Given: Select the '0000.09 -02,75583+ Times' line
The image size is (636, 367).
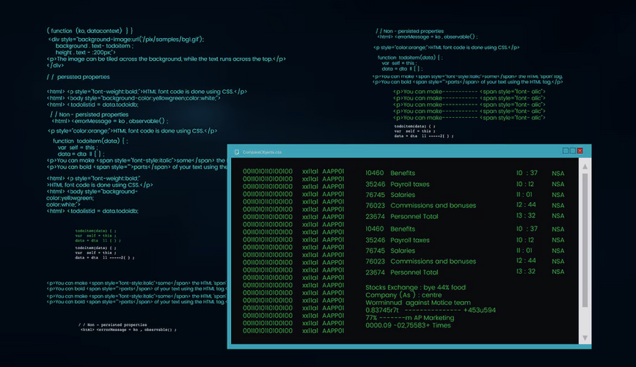Looking at the screenshot, I should [409, 325].
